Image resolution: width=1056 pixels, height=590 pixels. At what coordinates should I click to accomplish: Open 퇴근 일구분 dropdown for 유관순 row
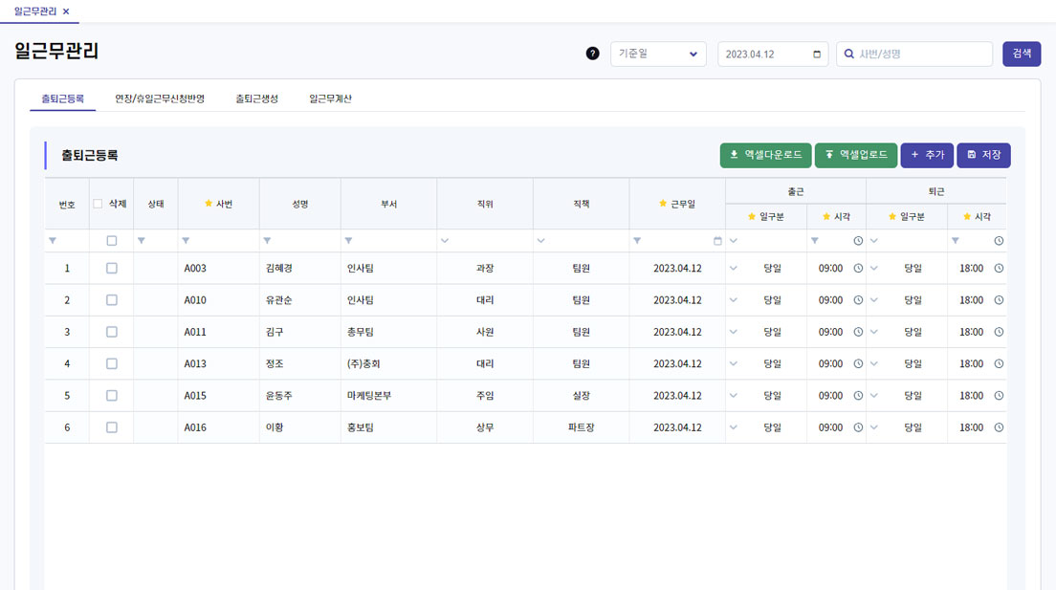pos(874,300)
